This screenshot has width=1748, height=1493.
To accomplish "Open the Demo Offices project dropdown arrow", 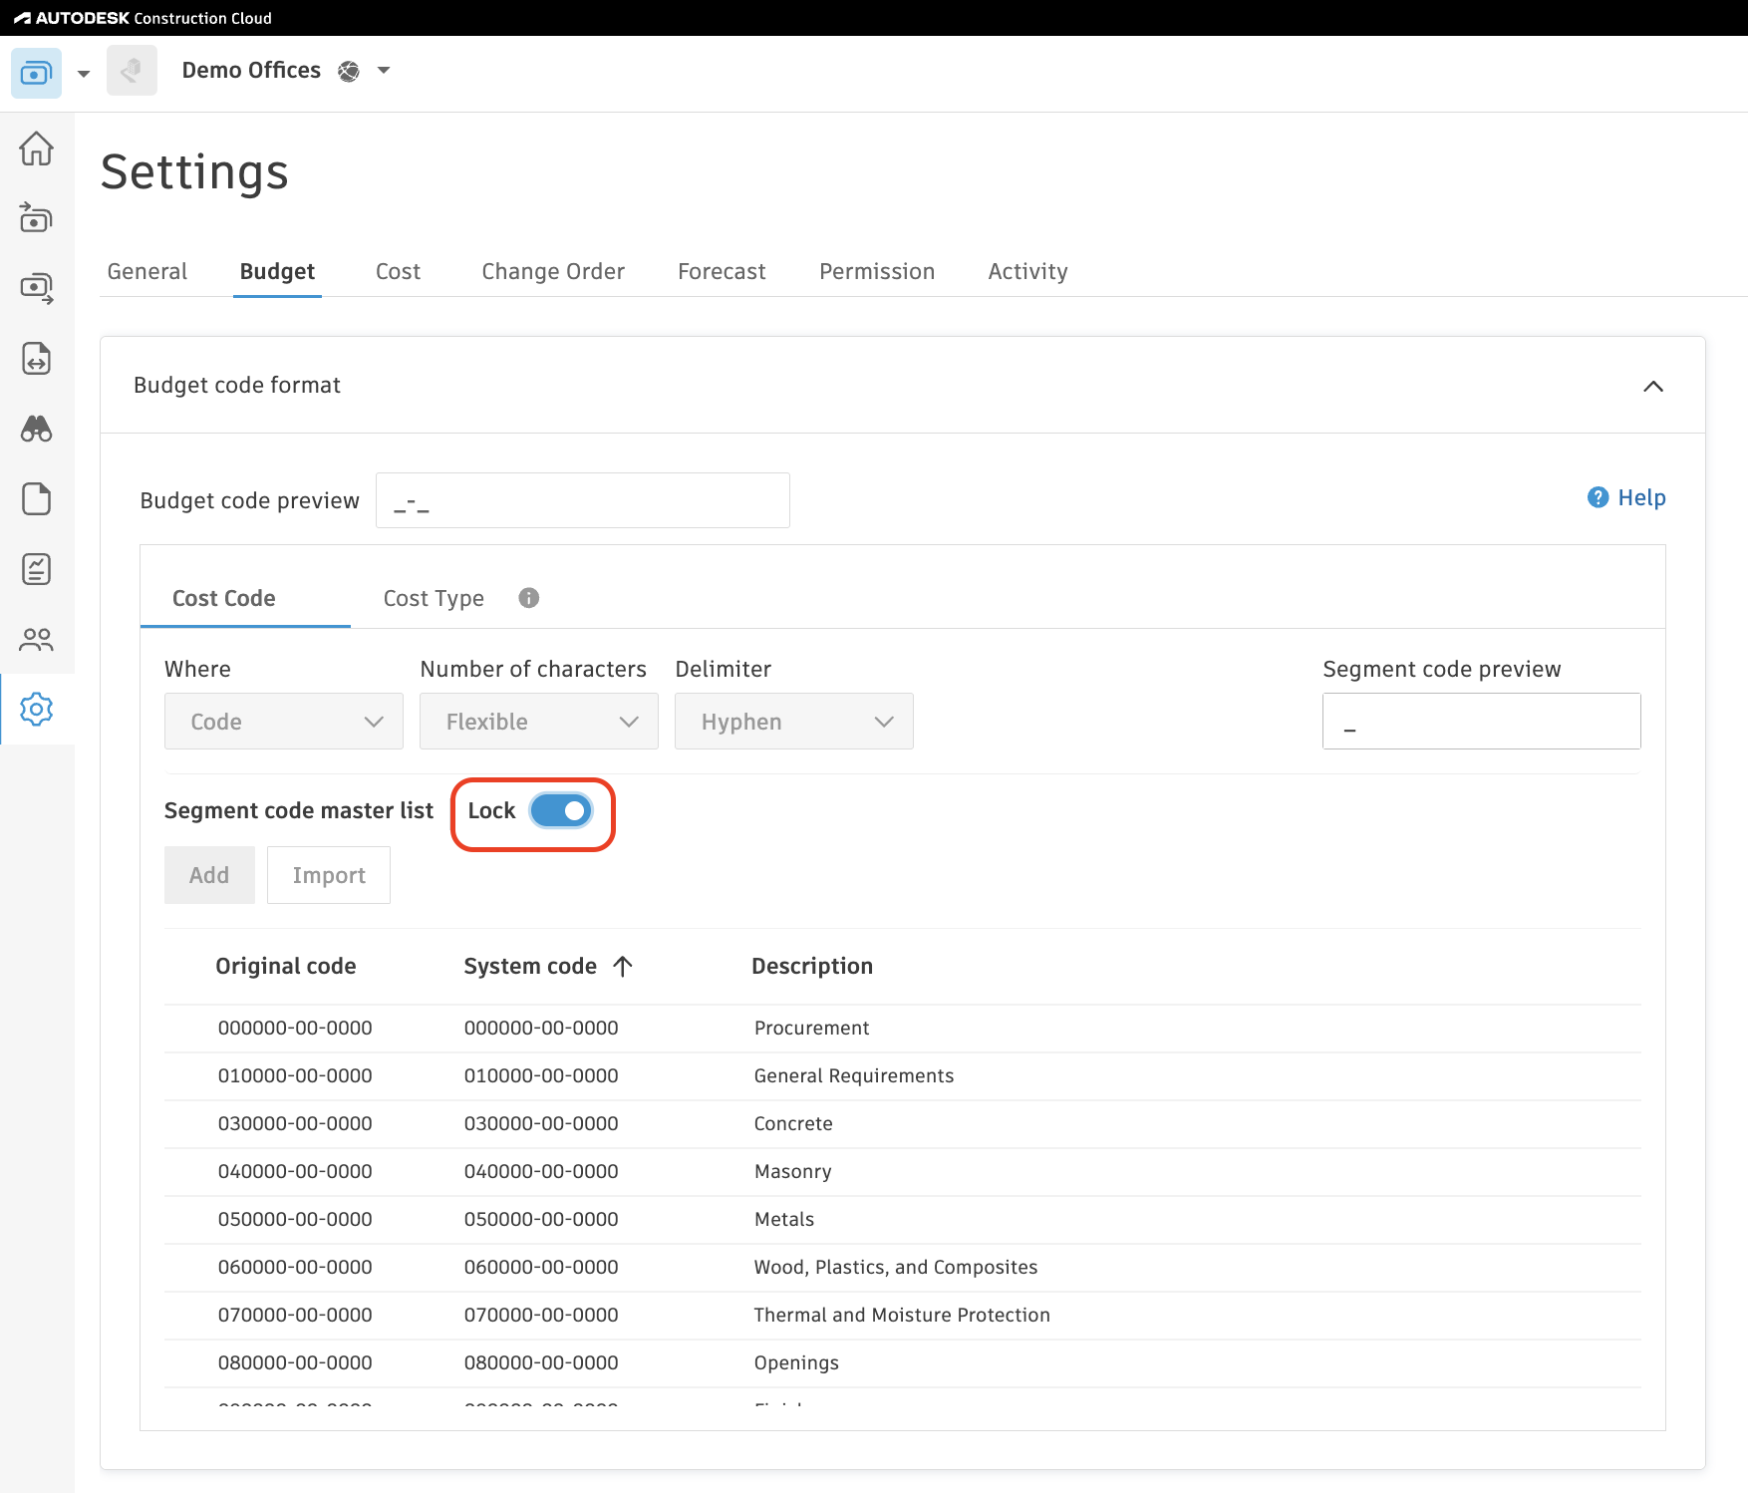I will pos(384,71).
